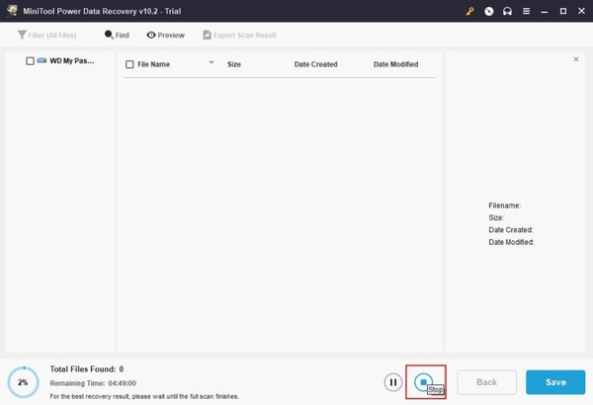Click the Find tool
This screenshot has height=405, width=593.
(117, 35)
